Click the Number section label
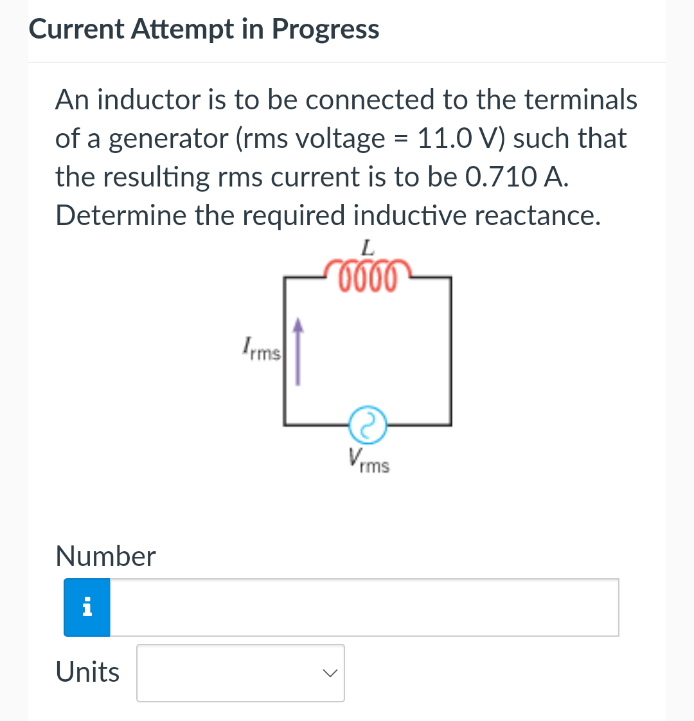Screen dimensions: 694x721 (105, 556)
